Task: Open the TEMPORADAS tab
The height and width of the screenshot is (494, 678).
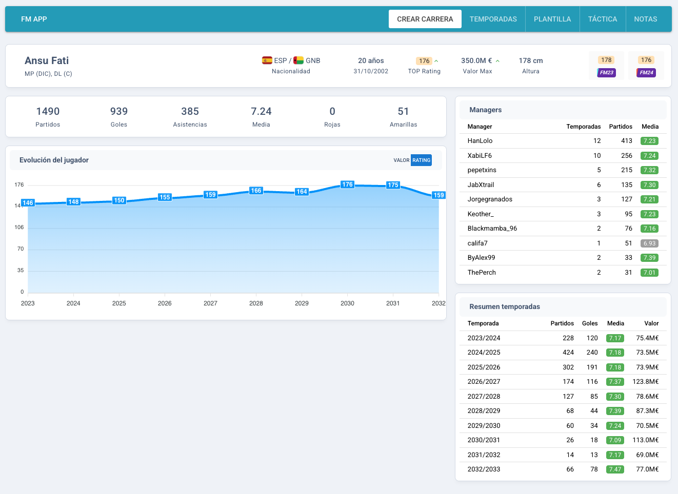Action: tap(493, 19)
